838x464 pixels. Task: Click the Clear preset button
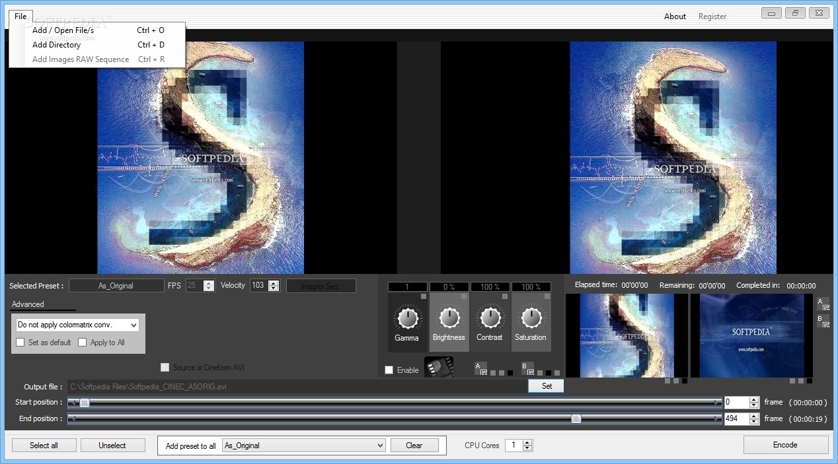click(x=414, y=446)
